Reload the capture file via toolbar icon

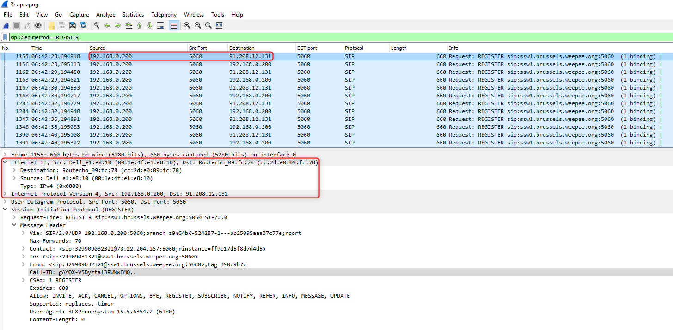pos(83,25)
